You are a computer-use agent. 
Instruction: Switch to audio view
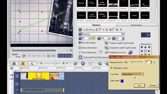32,63
